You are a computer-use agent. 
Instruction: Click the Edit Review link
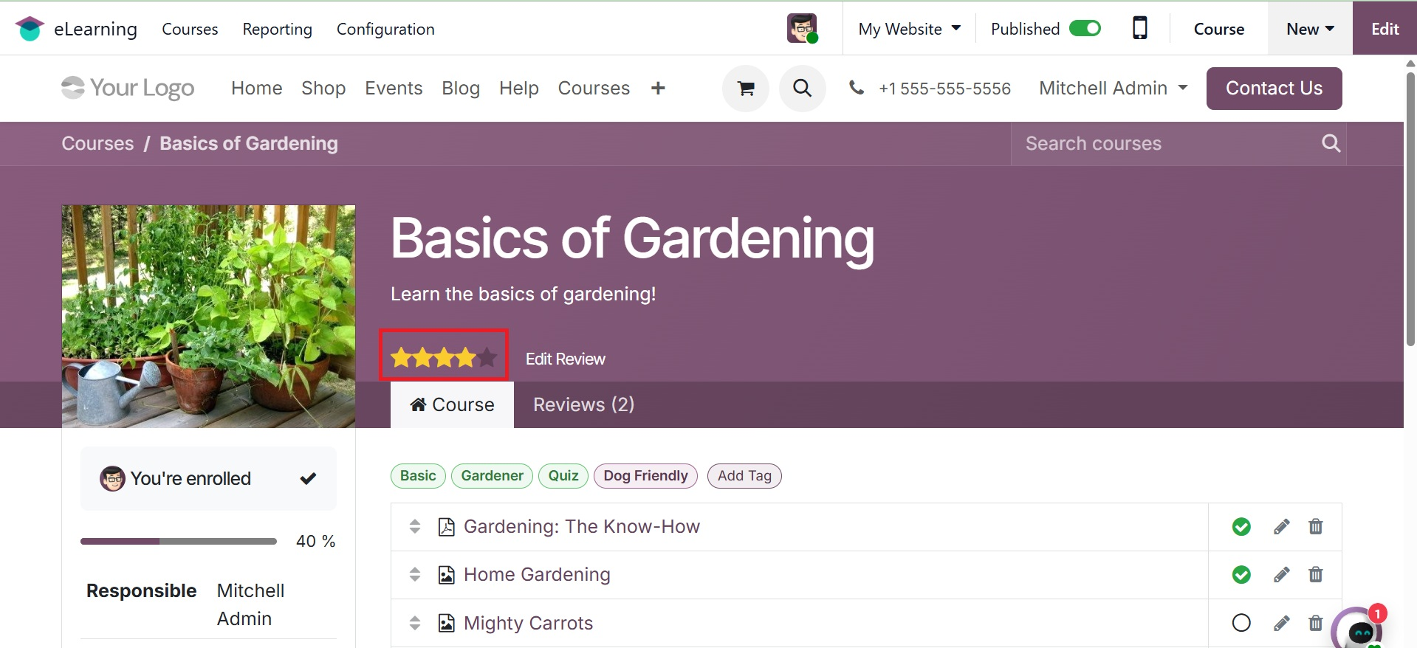(565, 359)
